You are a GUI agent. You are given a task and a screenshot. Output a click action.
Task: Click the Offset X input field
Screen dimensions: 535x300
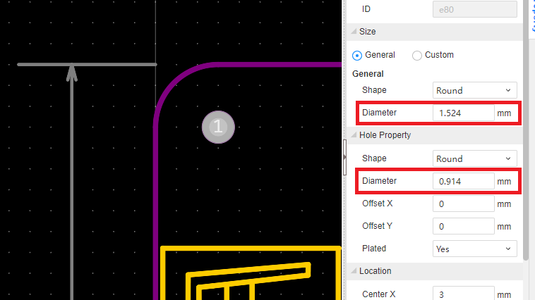(x=463, y=204)
